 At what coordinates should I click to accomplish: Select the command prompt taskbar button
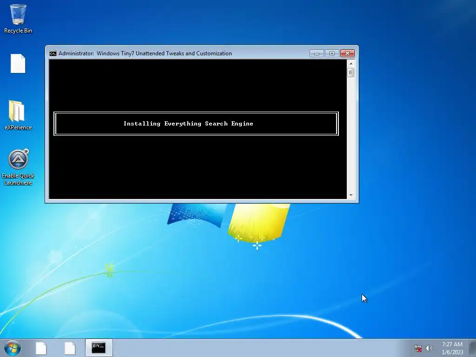click(x=99, y=348)
